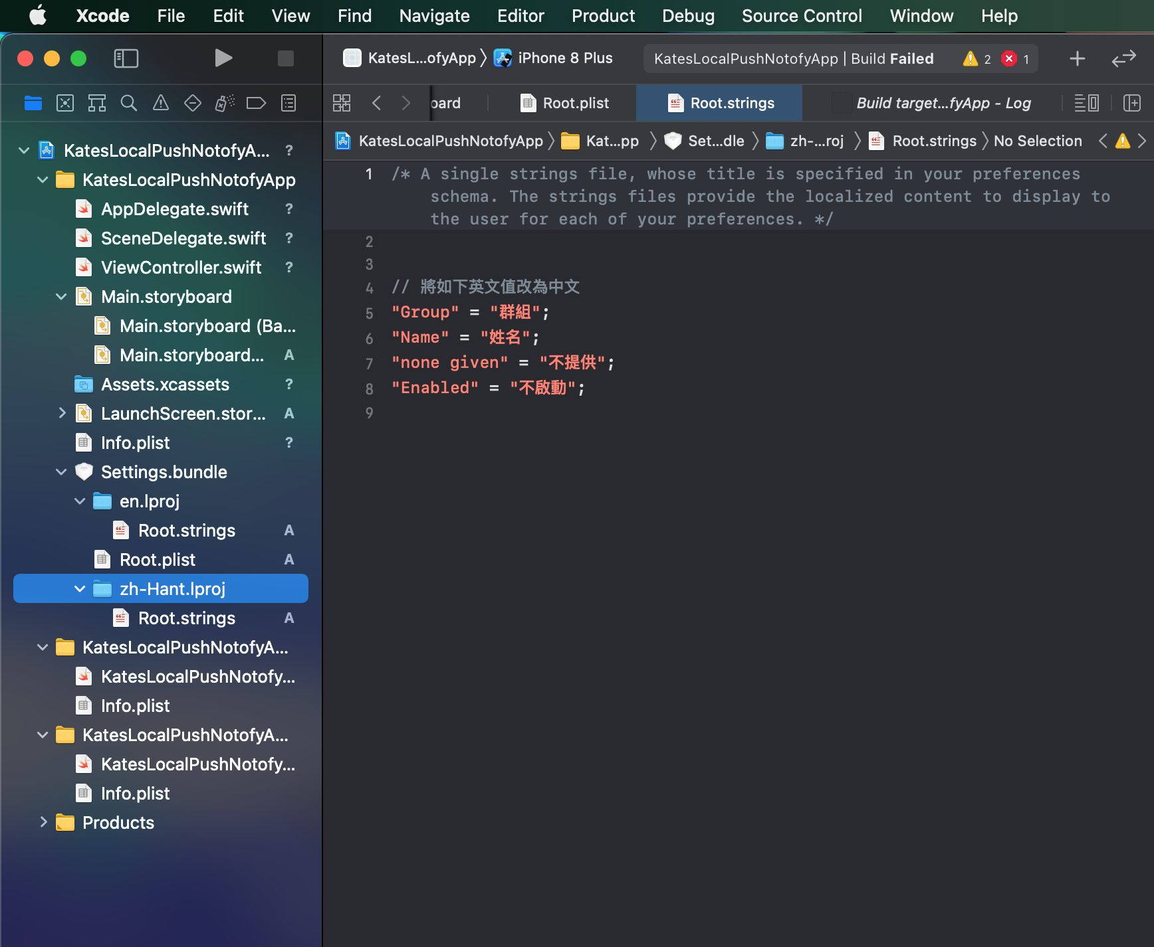Viewport: 1154px width, 947px height.
Task: Place cursor on line "Group" code
Action: point(470,312)
